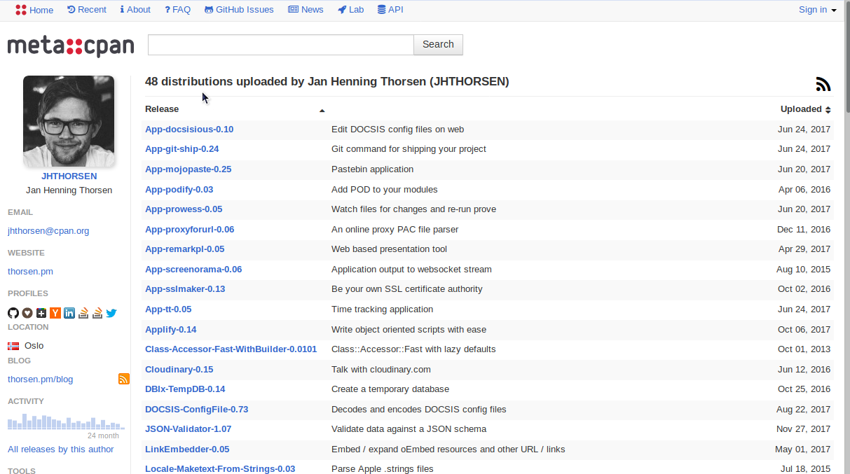The width and height of the screenshot is (850, 474).
Task: Open the App-git-ship-0.24 release
Action: click(x=181, y=149)
